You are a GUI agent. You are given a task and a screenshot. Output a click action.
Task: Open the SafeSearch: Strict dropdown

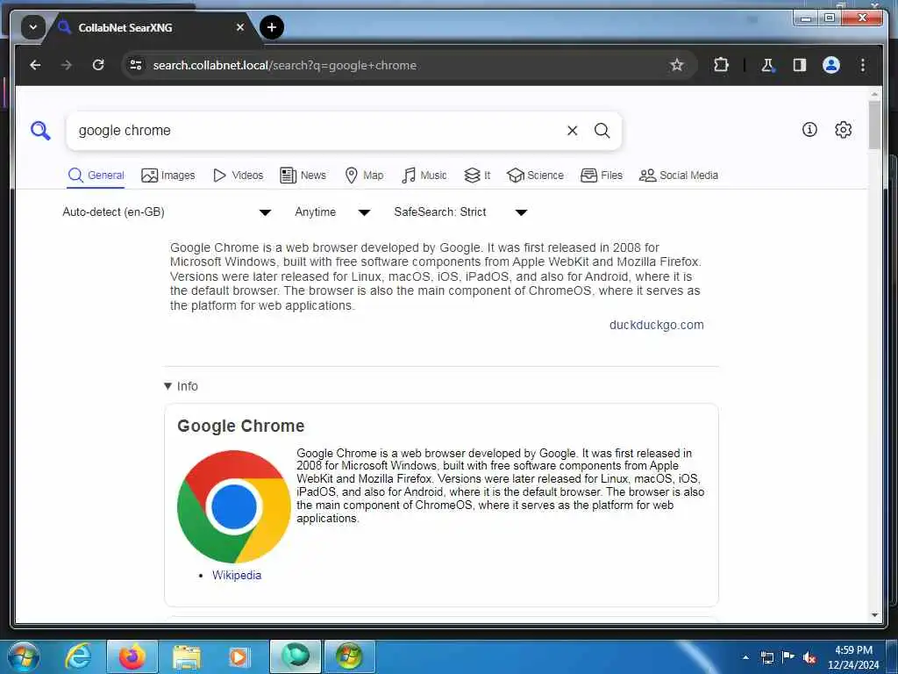coord(460,212)
